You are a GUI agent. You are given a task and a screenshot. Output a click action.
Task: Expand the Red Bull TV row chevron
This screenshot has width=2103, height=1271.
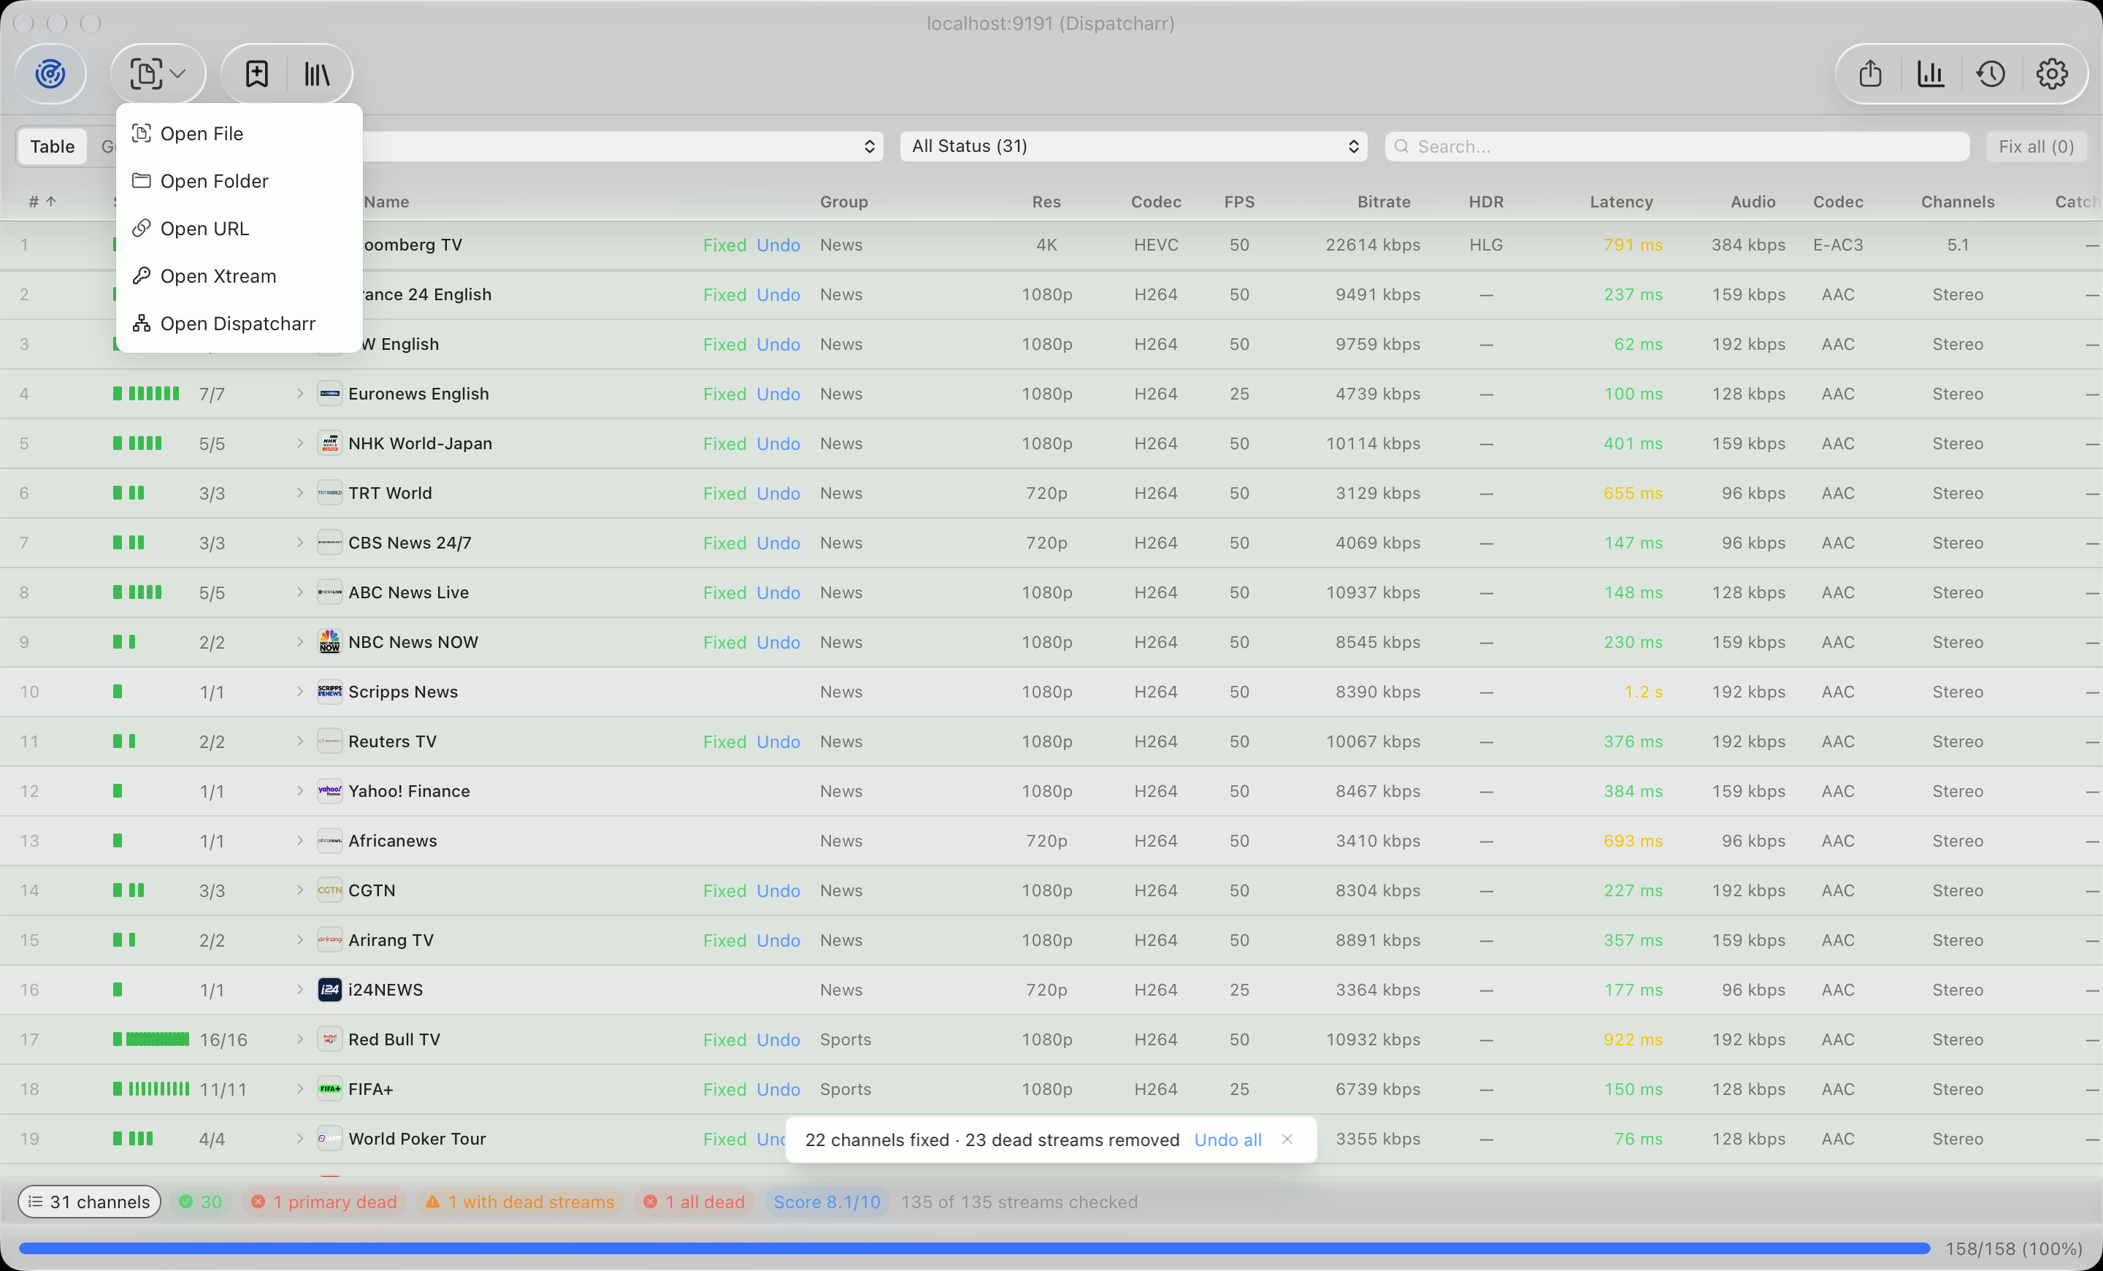pyautogui.click(x=299, y=1039)
